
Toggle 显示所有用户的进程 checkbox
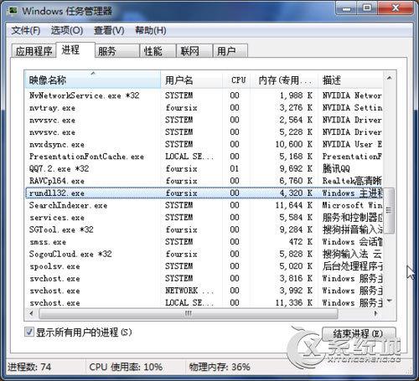29,332
